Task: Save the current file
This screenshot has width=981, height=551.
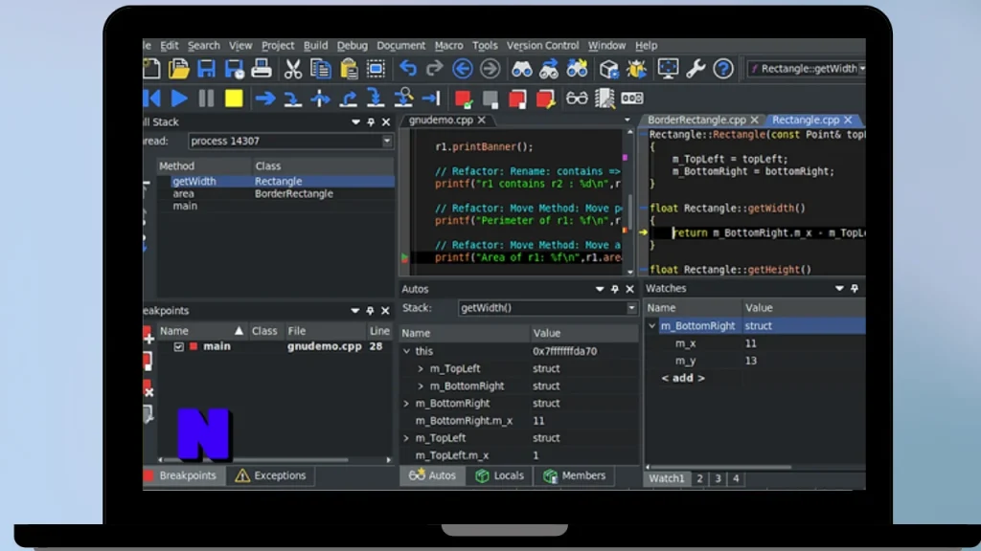Action: click(206, 69)
